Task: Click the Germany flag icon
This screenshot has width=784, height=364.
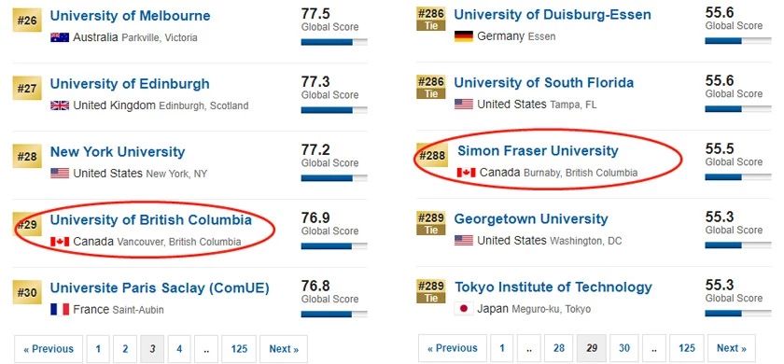Action: (x=464, y=36)
